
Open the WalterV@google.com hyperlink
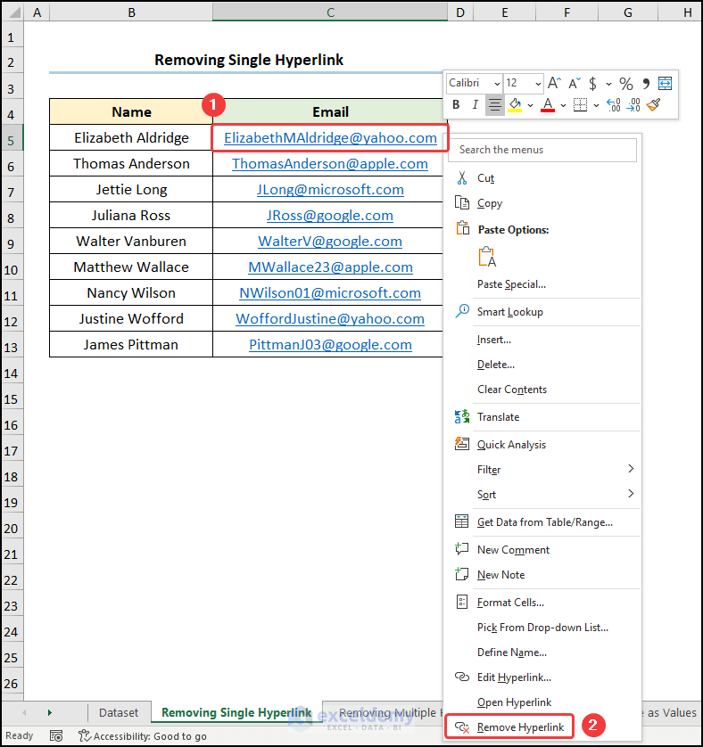(x=330, y=241)
